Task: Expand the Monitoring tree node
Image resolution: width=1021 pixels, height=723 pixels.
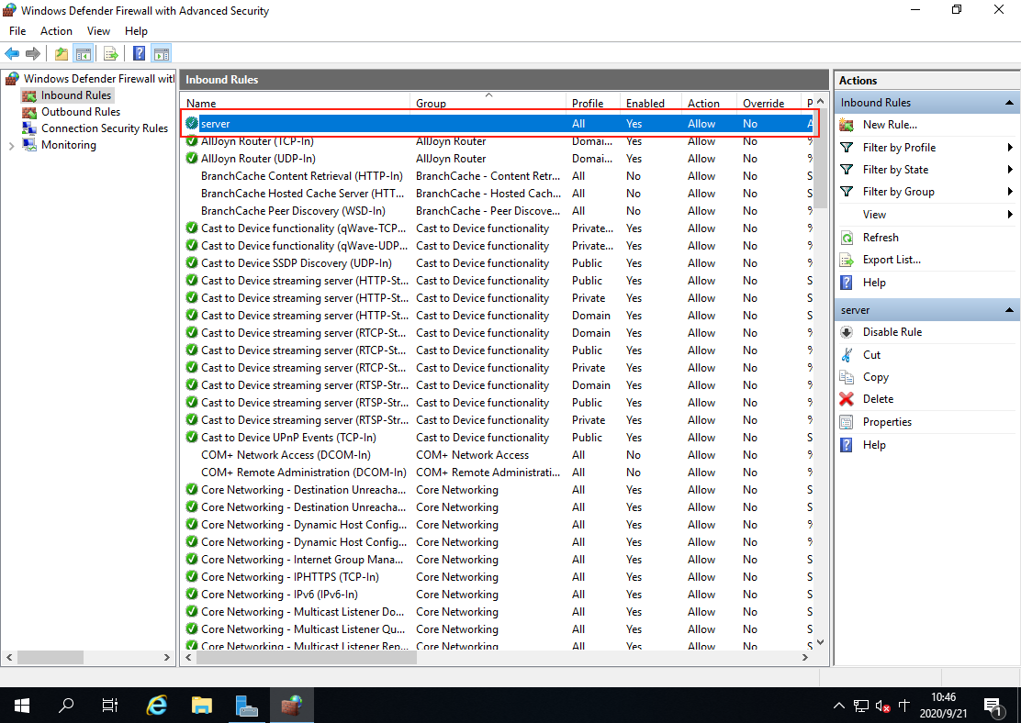Action: tap(12, 146)
